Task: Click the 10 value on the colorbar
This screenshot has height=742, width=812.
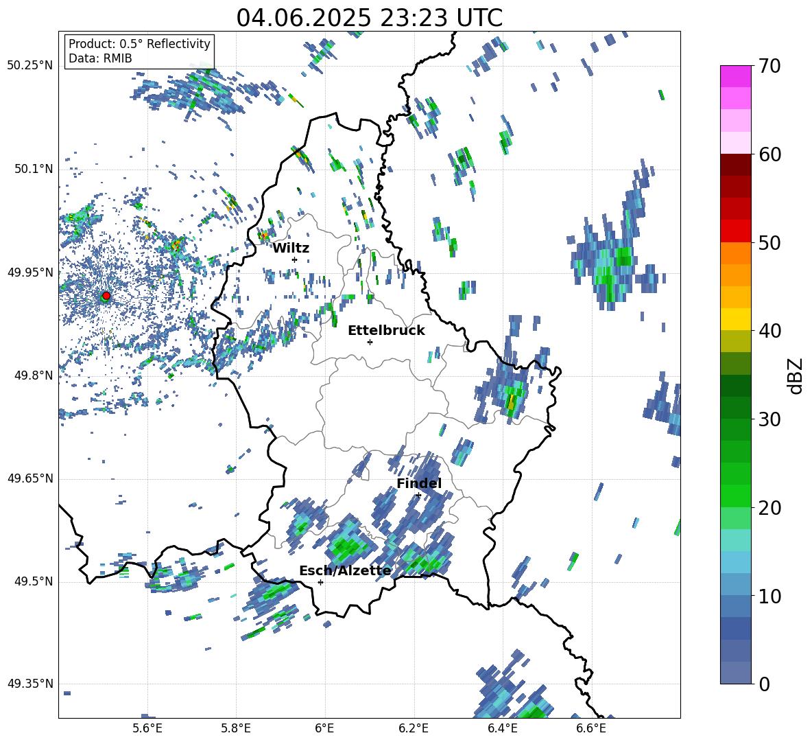Action: tap(769, 596)
